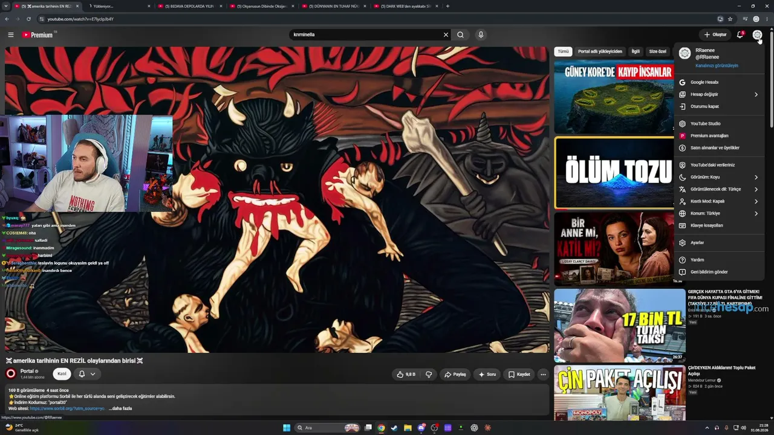Open notification options dropdown beside Katıl

point(86,374)
